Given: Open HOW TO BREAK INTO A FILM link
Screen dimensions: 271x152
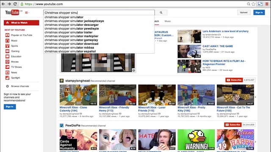Looking at the screenshot, I should click(x=224, y=62).
